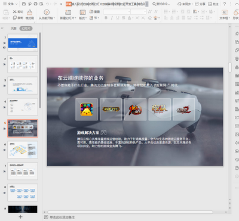Click the Reset (重置) slide icon

[91, 12]
